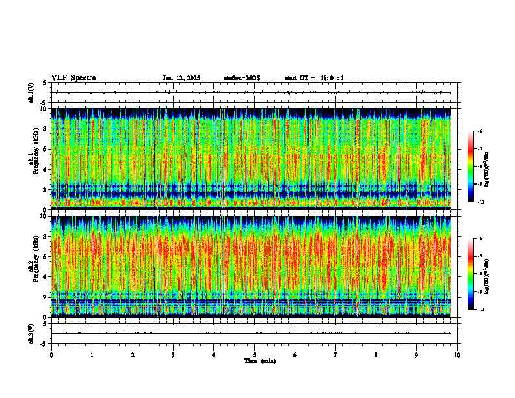Click the ch.1 spectrogram panel
The image size is (515, 398).
point(250,159)
